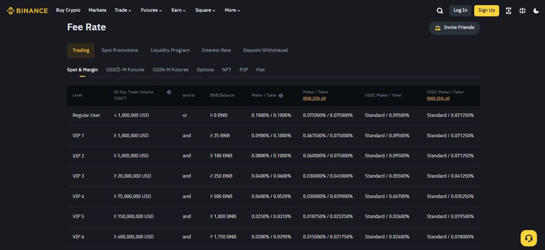Open Buy Crypto page
Viewport: 545px width, 250px height.
coord(68,10)
